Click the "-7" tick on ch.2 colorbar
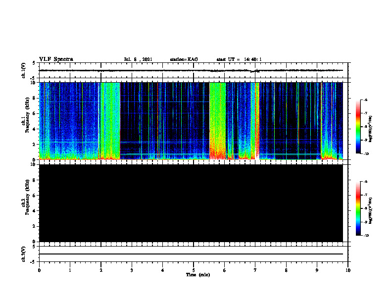Image resolution: width=392 pixels, height=303 pixels. click(x=365, y=195)
